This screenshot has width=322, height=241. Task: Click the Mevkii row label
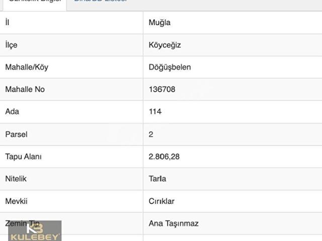[x=16, y=201]
